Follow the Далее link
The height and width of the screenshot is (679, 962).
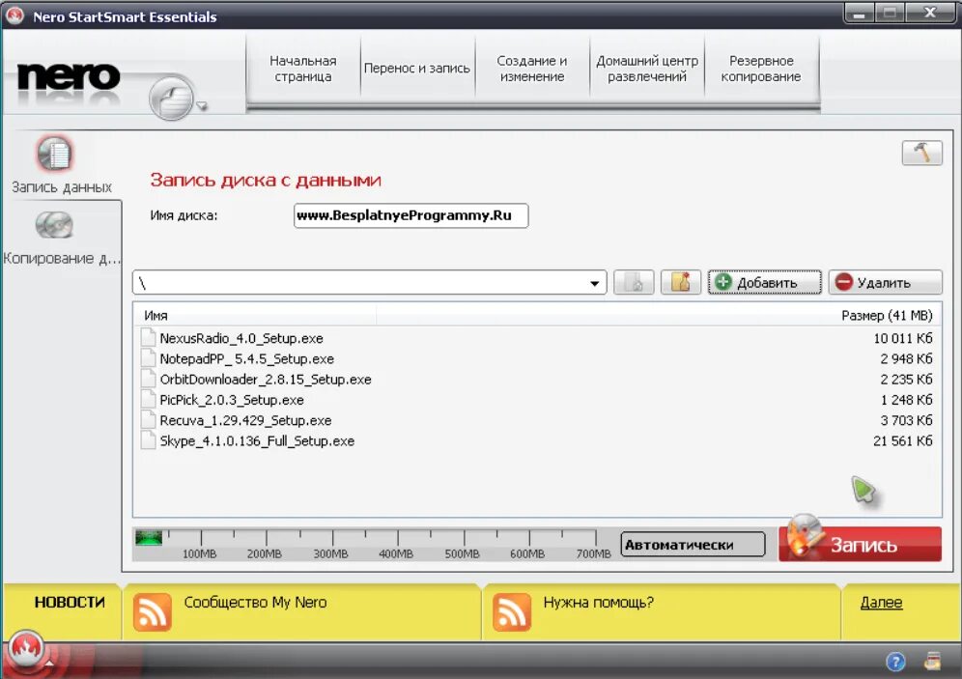[x=881, y=603]
